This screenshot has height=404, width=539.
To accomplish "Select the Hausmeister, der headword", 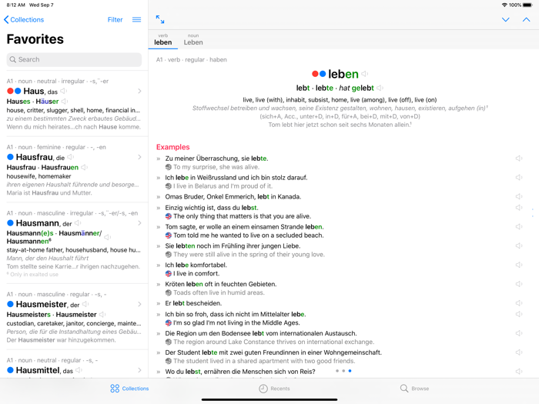I will click(48, 304).
